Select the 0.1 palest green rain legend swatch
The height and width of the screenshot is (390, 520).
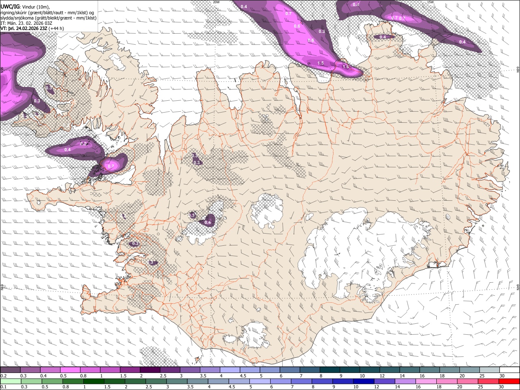point(11,381)
